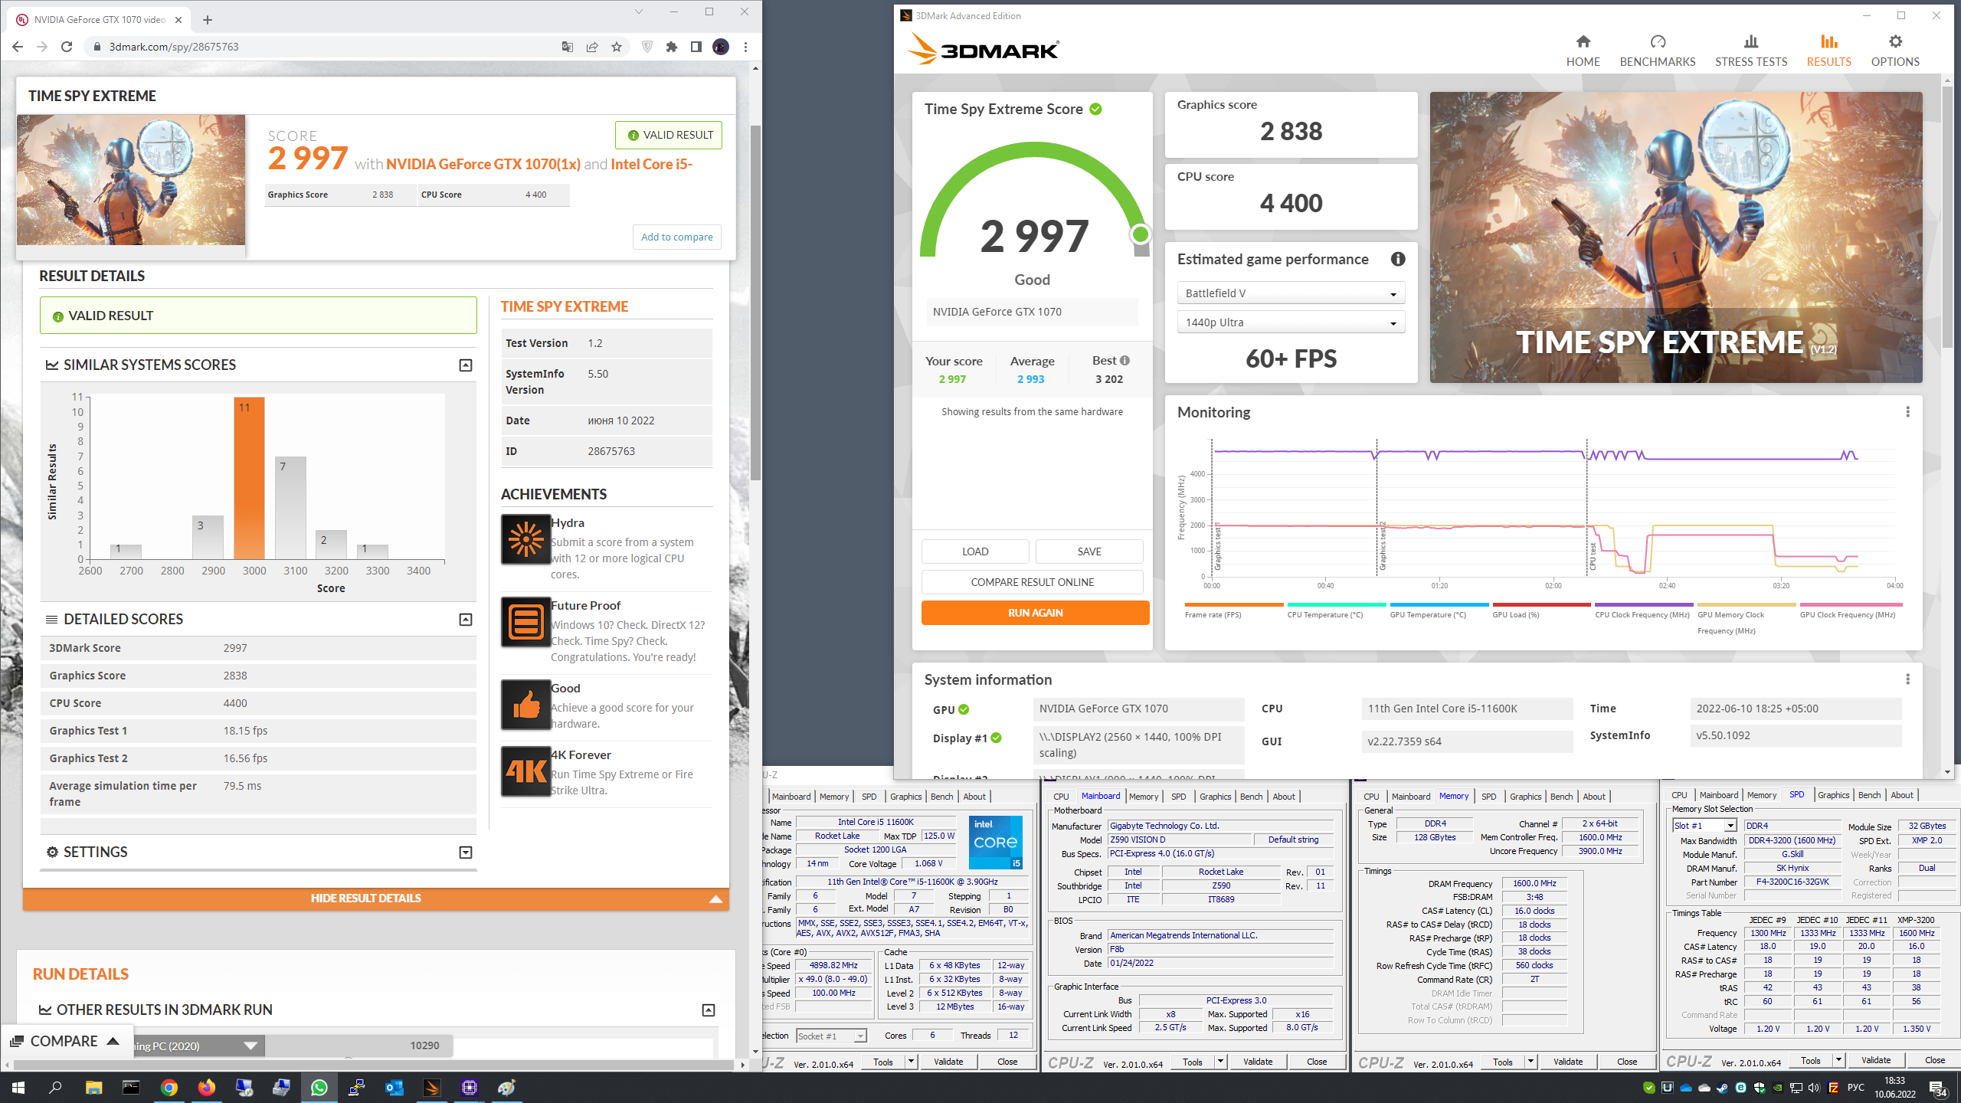Go back in the Chrome browser
The width and height of the screenshot is (1961, 1103).
(18, 47)
